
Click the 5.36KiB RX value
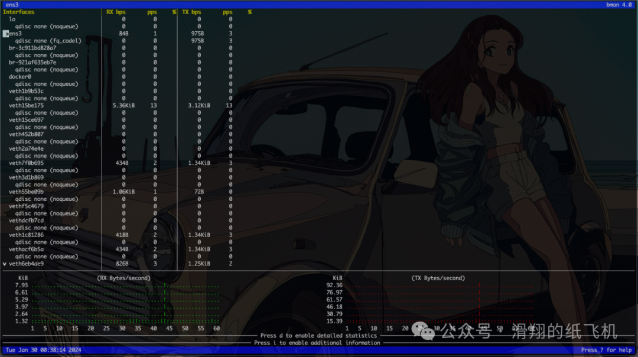123,105
